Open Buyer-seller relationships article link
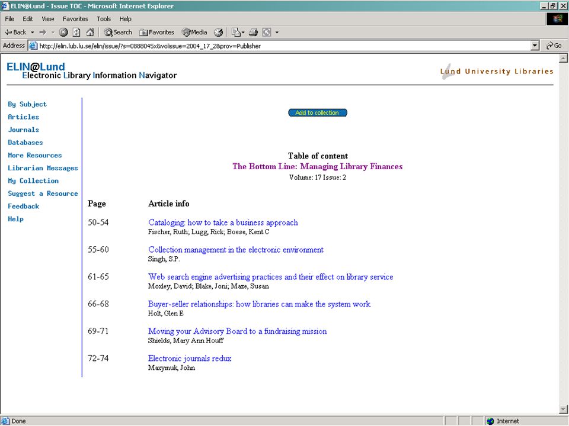The height and width of the screenshot is (426, 569). (x=259, y=304)
